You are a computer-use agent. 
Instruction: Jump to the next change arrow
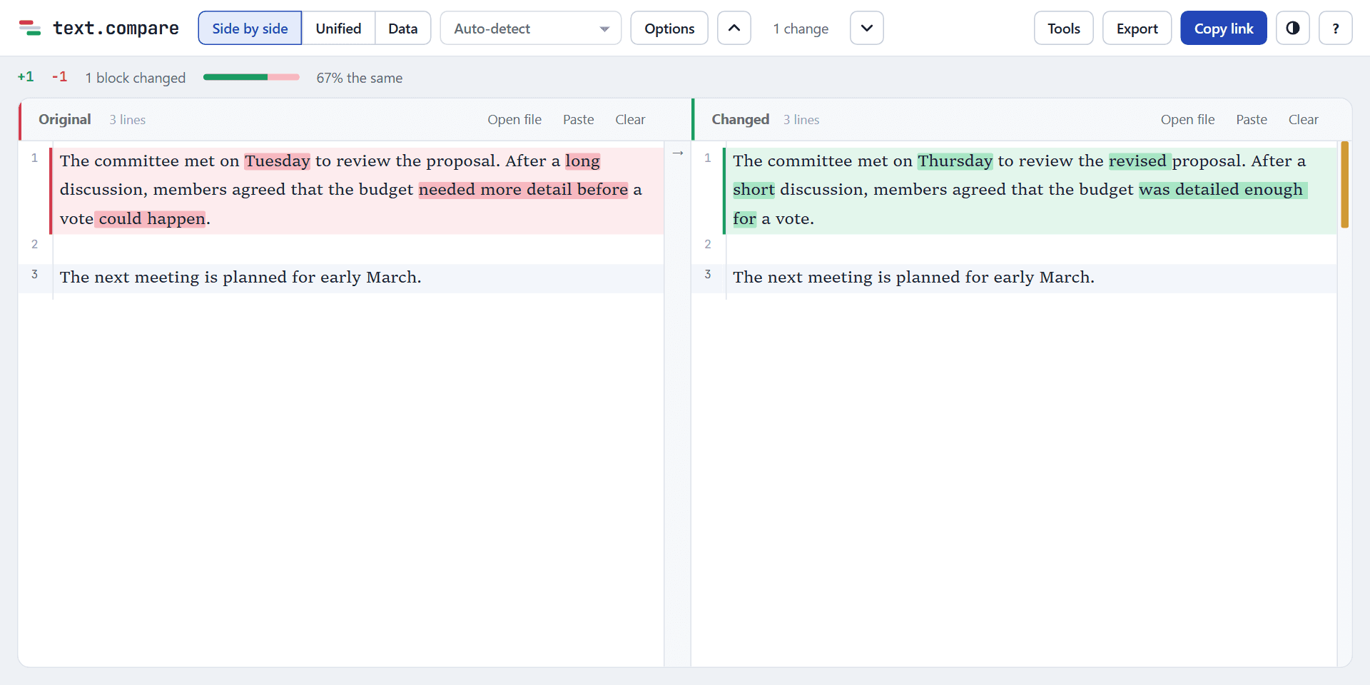[x=867, y=28]
